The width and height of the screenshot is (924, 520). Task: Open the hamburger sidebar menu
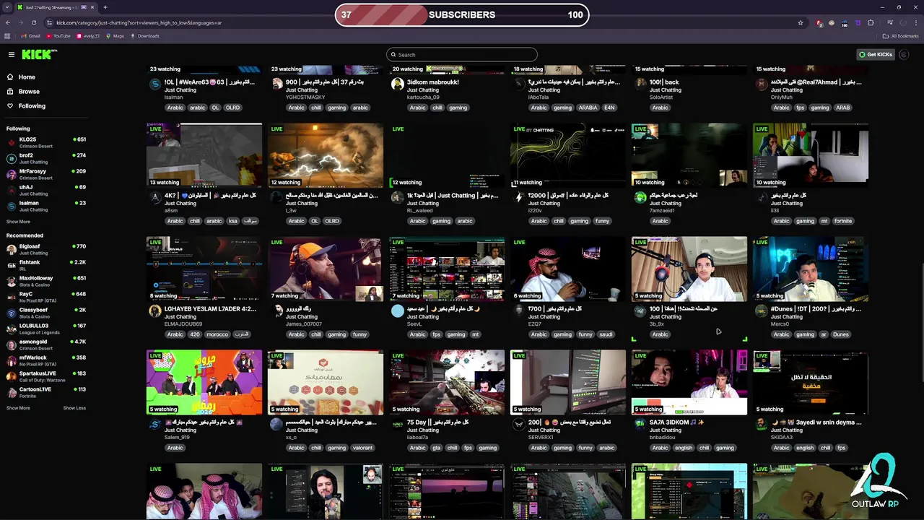click(11, 54)
